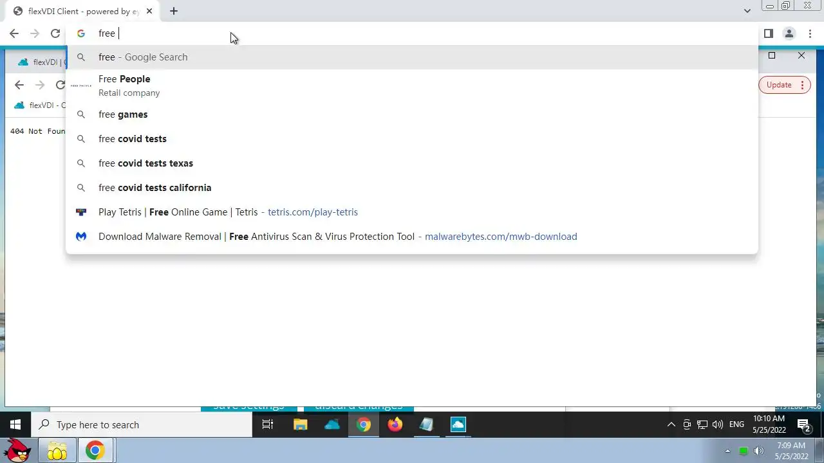Click the speaker icon in lower tray
The image size is (824, 463).
(759, 451)
